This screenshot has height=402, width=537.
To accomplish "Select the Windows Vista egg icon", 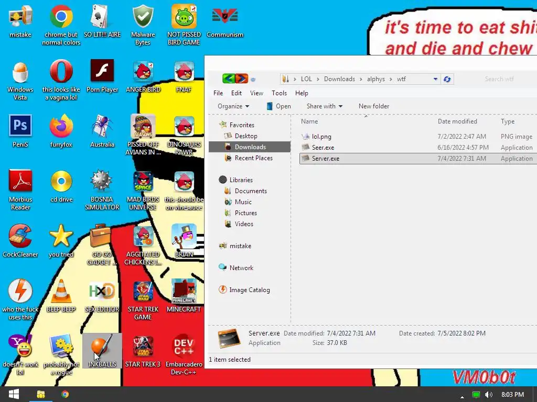I will (x=20, y=80).
